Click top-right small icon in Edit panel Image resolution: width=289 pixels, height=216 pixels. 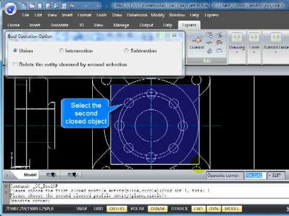pos(219,35)
